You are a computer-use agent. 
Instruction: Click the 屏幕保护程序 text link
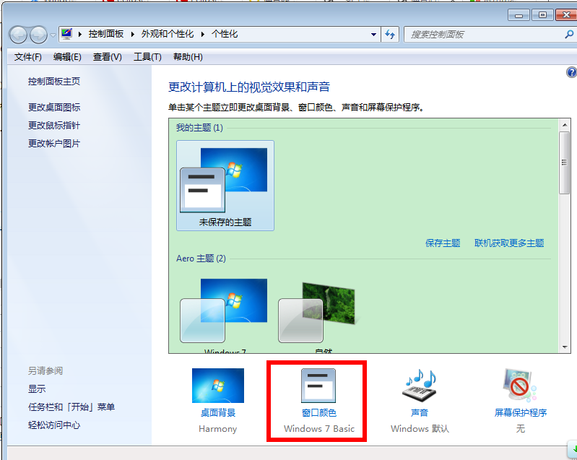(x=521, y=413)
